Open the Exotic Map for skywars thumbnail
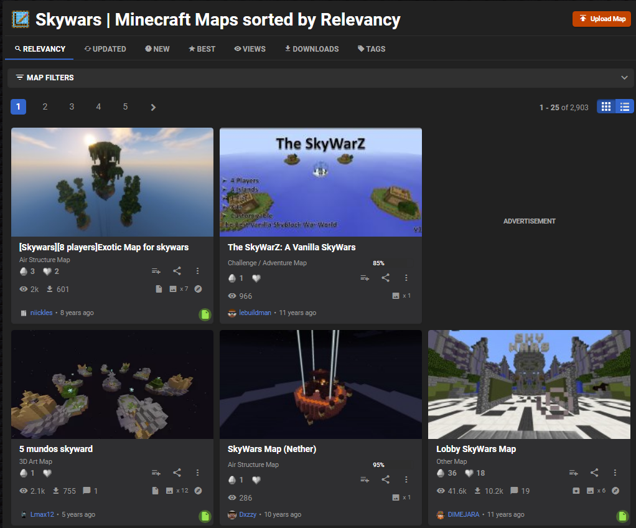 [113, 182]
